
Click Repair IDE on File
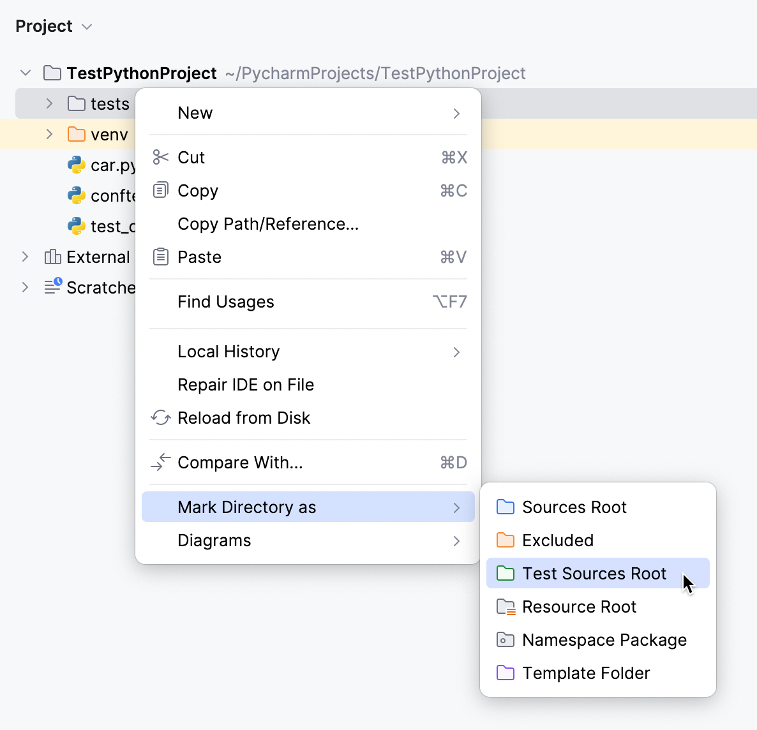(245, 384)
